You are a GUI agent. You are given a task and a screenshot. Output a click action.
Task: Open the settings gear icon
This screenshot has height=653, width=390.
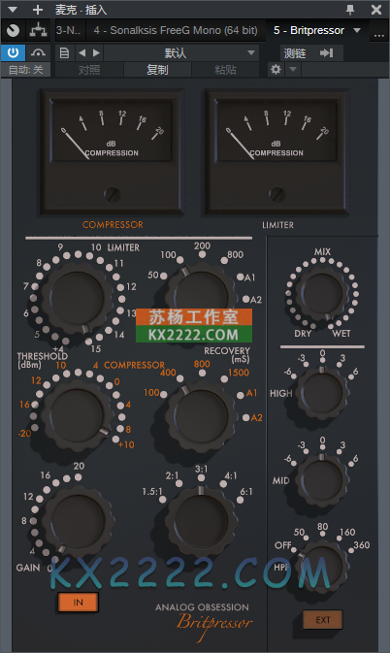276,69
